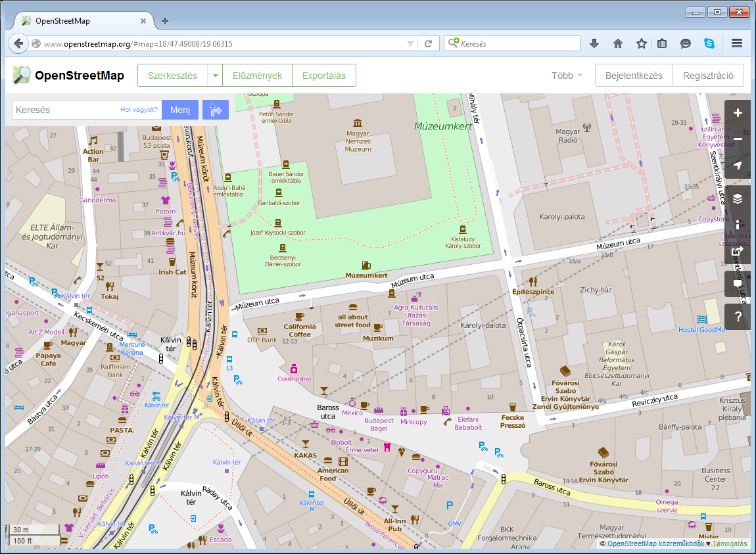Click the Szerkesztés edit button
The width and height of the screenshot is (756, 554).
tap(173, 76)
